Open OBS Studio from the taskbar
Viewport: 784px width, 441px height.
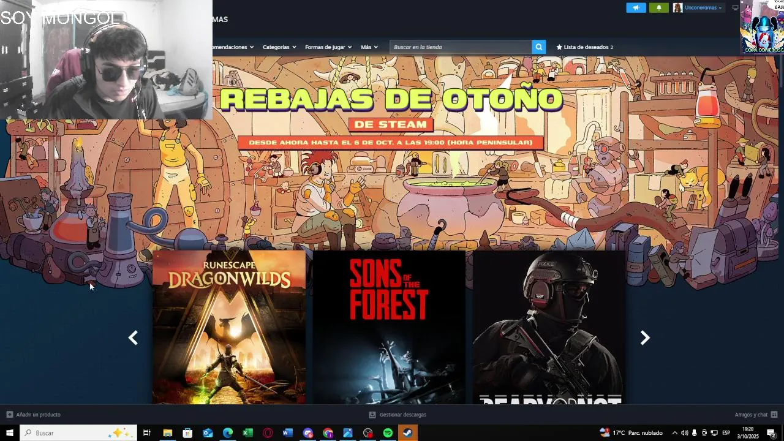[x=367, y=433]
